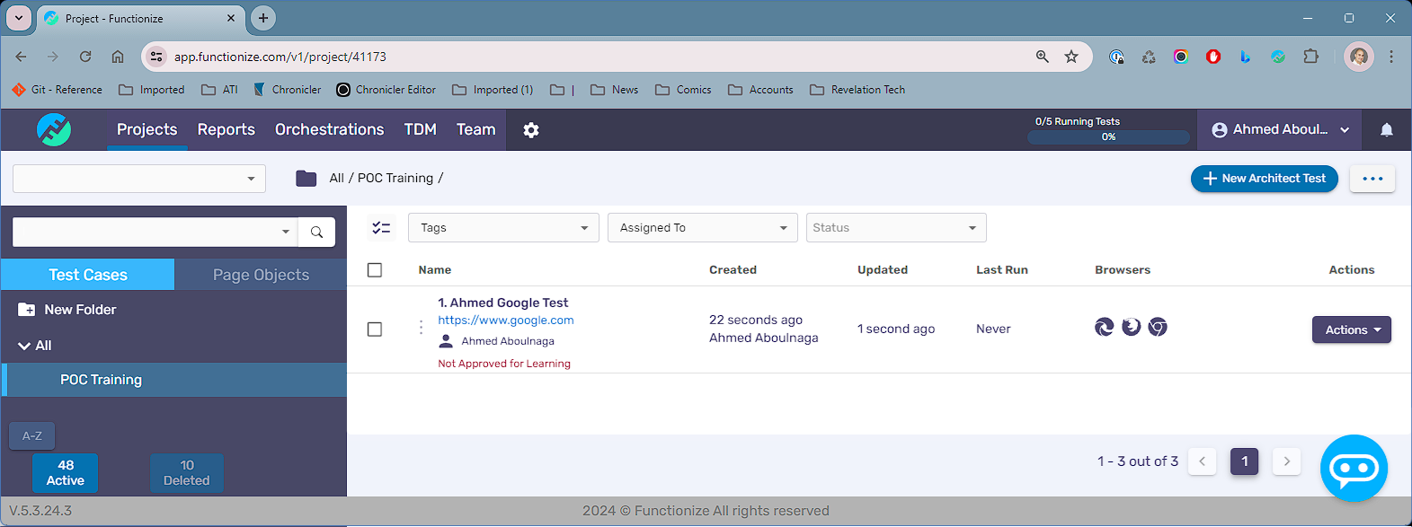Click the search magnifier button
The width and height of the screenshot is (1412, 527).
(316, 233)
